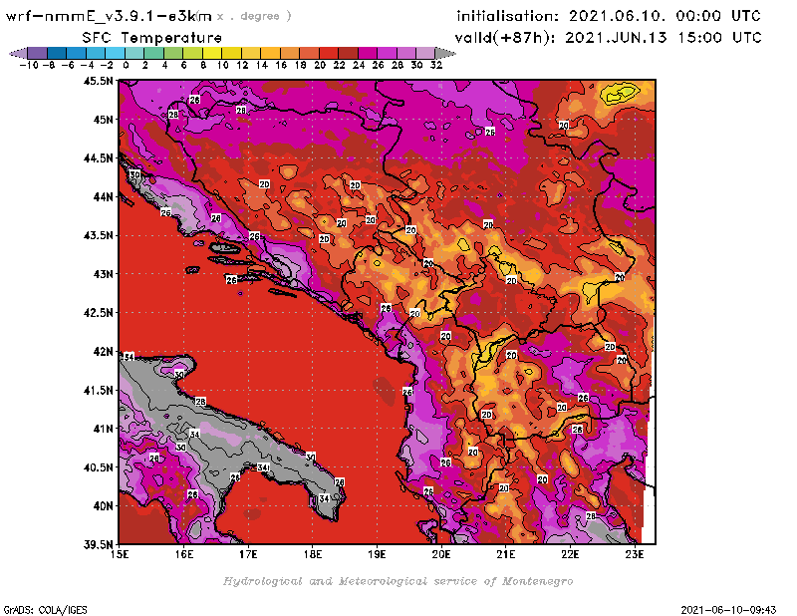Click the '45.5N' latitude label
The width and height of the screenshot is (797, 616).
(98, 81)
